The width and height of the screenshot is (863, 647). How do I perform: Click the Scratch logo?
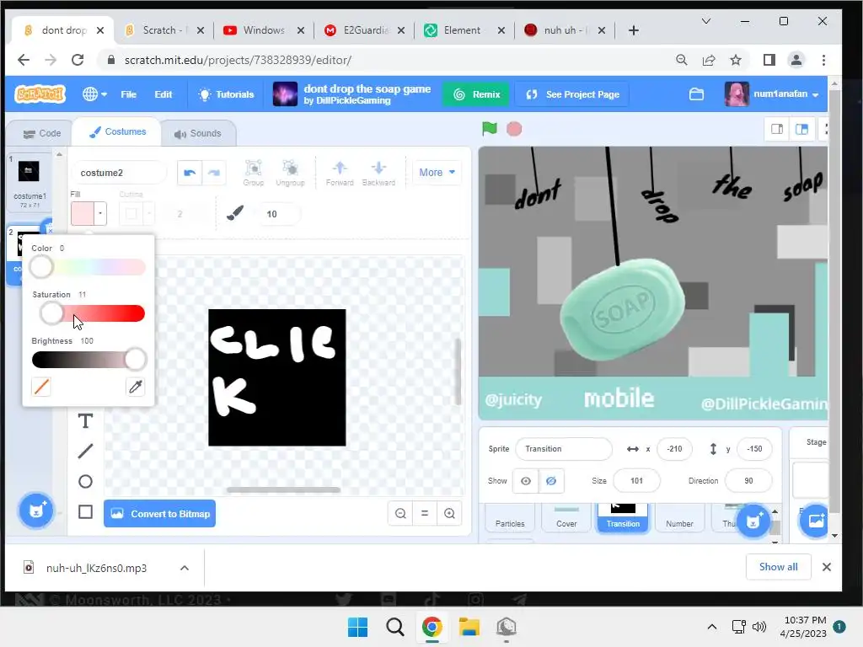click(x=40, y=94)
